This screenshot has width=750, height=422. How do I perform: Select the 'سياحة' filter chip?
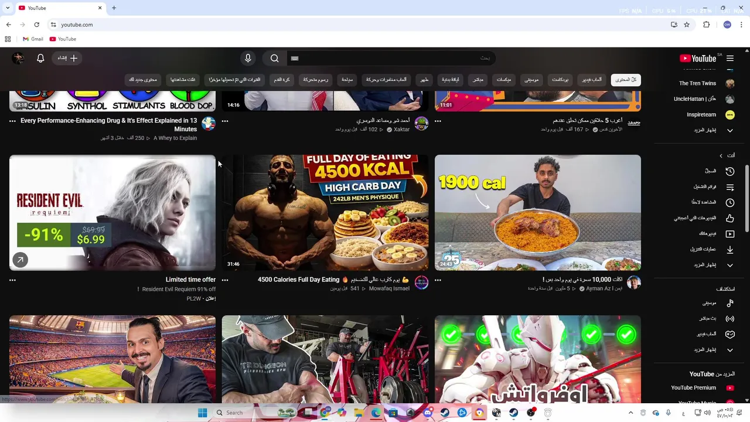click(x=347, y=80)
